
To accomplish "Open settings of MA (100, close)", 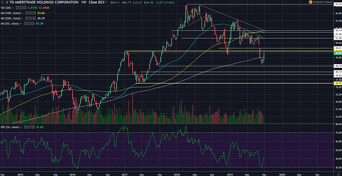I will coord(30,13).
